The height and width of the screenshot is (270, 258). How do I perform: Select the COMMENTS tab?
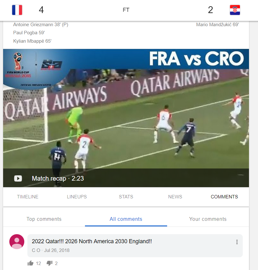click(224, 197)
